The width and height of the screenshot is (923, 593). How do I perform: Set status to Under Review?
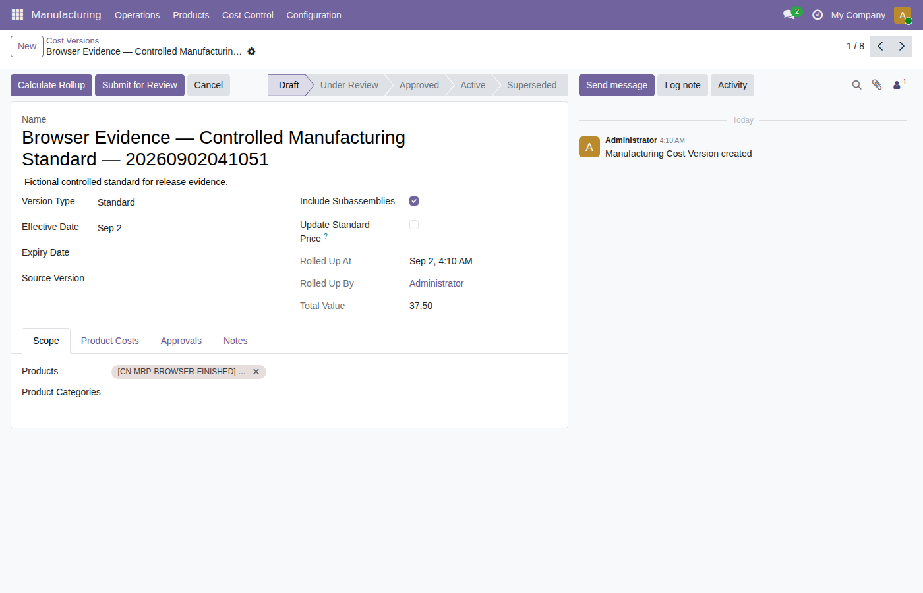tap(349, 85)
